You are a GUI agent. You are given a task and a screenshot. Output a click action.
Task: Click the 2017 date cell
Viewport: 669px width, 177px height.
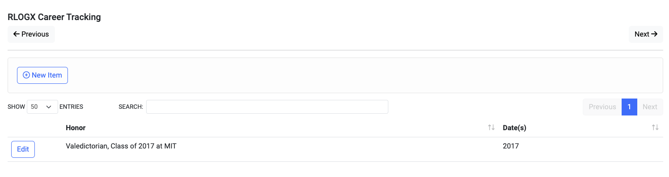[x=511, y=146]
